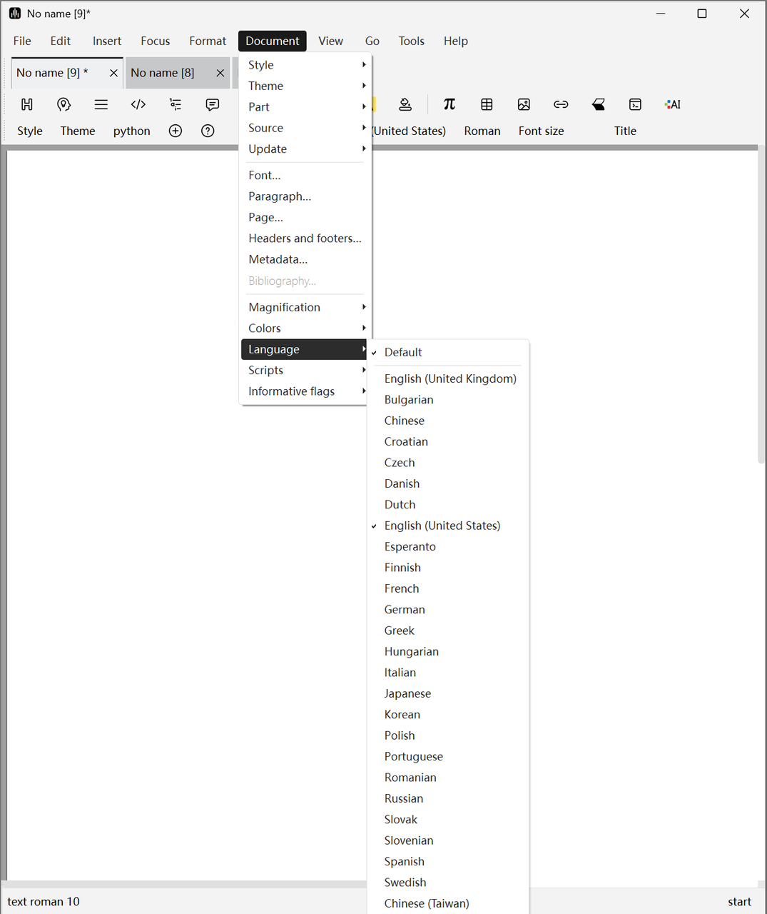Click the insert image icon
This screenshot has width=767, height=914.
pos(524,104)
